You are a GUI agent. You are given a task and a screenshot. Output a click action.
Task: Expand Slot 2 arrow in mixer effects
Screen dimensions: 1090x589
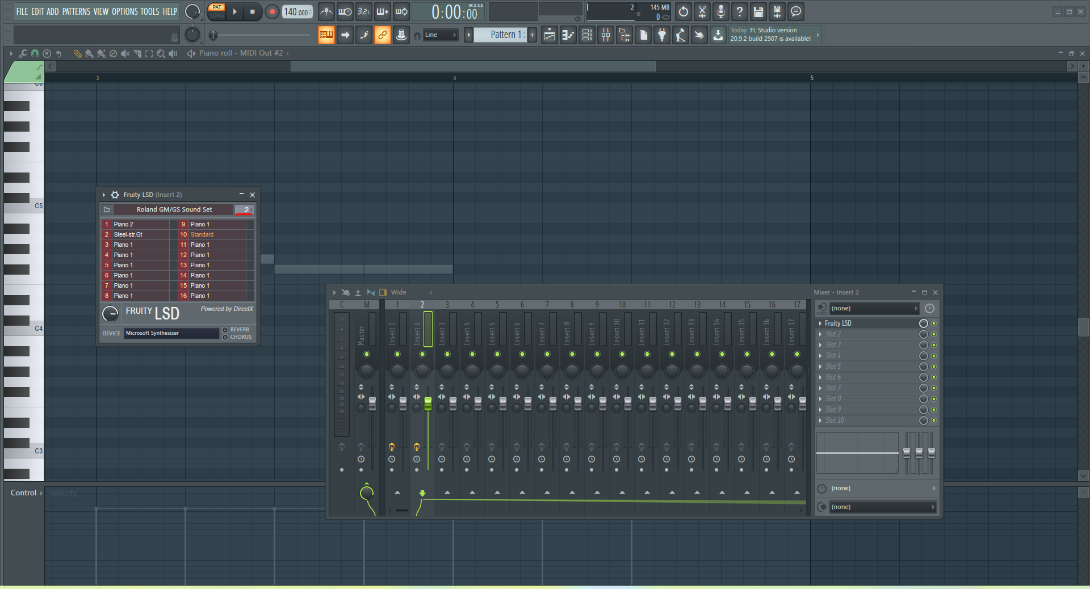click(820, 334)
